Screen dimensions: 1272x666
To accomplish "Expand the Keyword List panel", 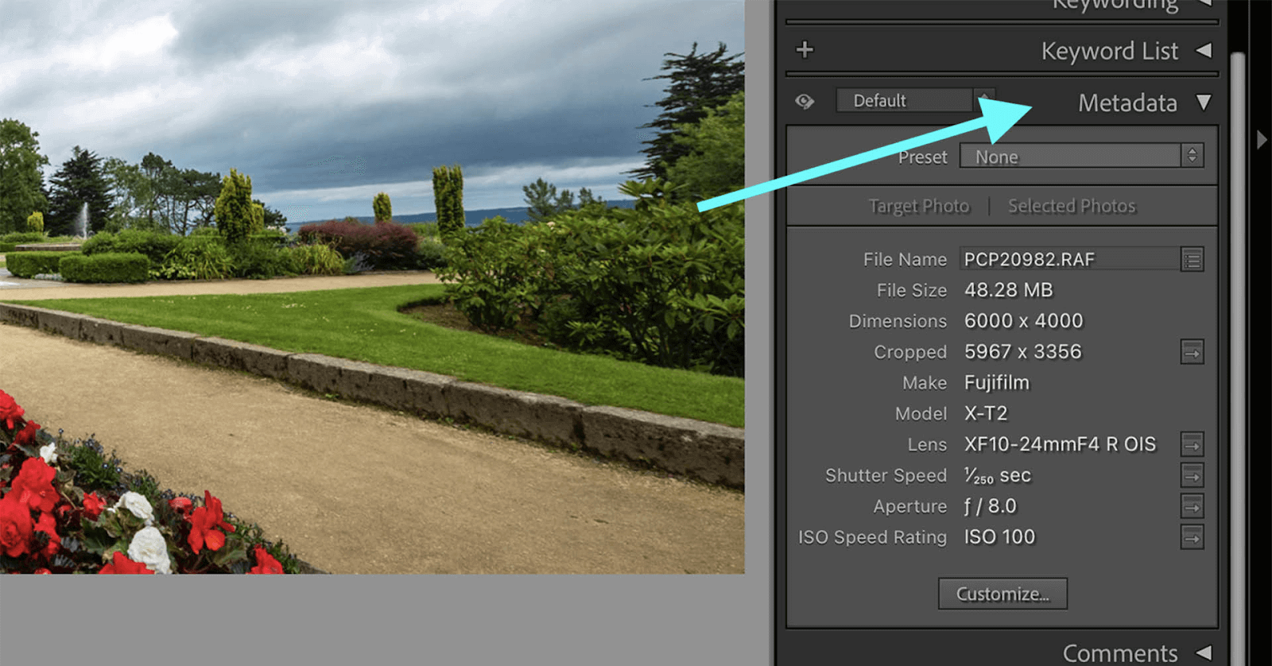I will pyautogui.click(x=1204, y=51).
